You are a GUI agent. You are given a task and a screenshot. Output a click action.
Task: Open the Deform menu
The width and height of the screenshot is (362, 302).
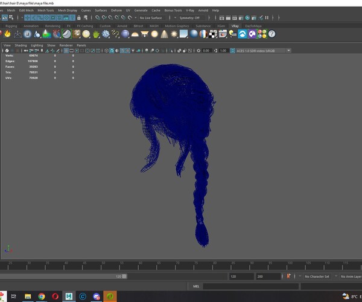[x=116, y=10]
